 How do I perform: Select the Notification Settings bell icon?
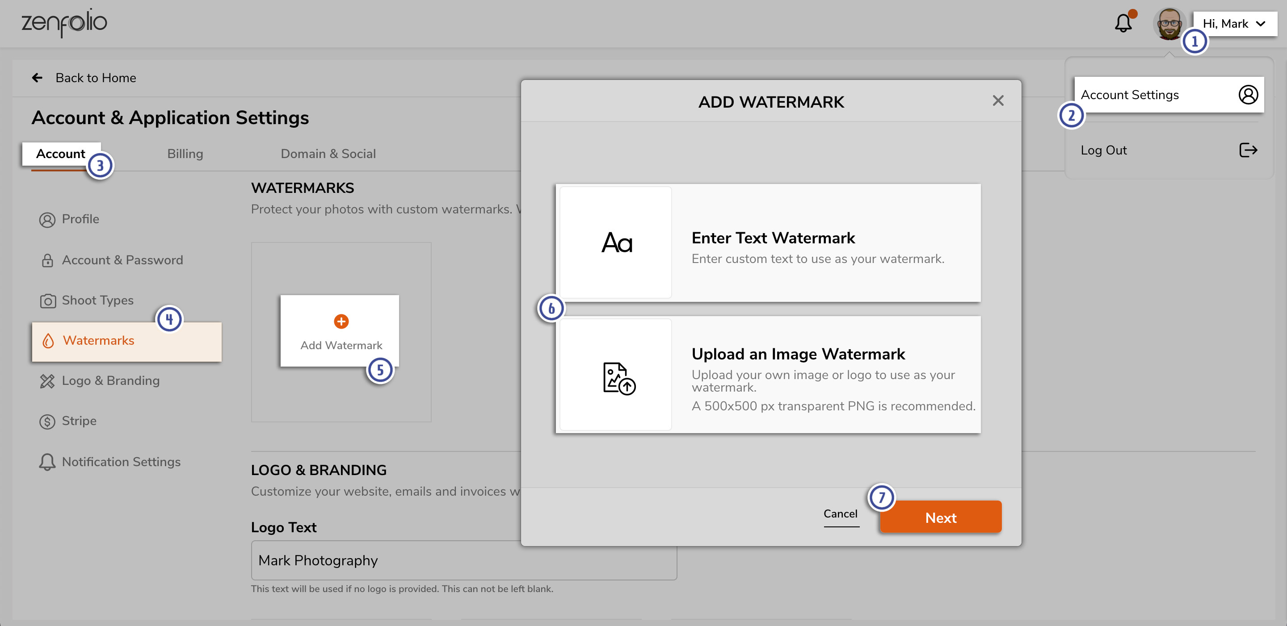pyautogui.click(x=47, y=462)
